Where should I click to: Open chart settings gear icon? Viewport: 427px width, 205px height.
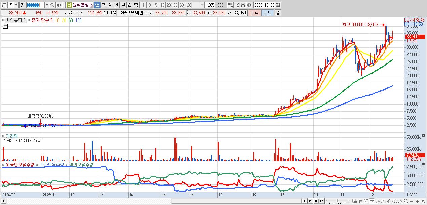click(x=249, y=5)
